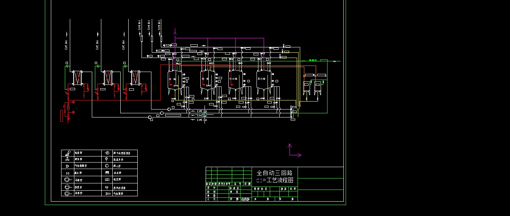Select the date cell in the title block
The width and height of the screenshot is (510, 216).
tap(246, 199)
